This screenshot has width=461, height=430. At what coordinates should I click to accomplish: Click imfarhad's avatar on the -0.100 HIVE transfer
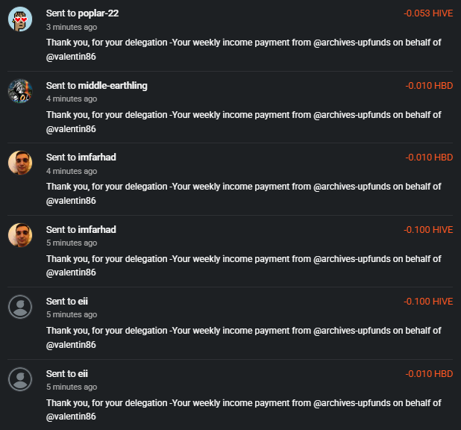click(x=20, y=234)
